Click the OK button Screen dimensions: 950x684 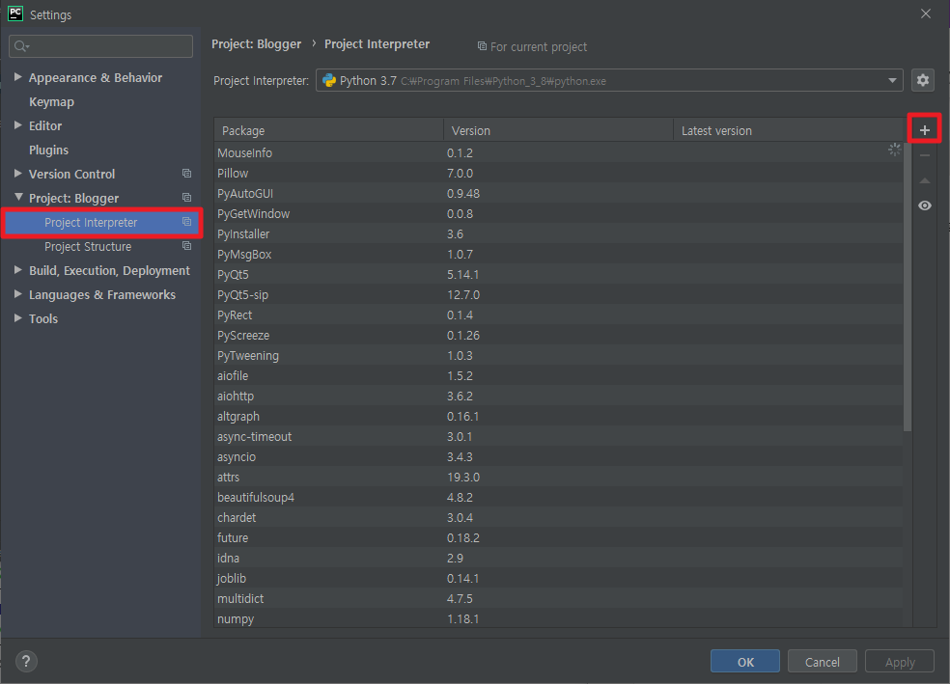tap(745, 662)
